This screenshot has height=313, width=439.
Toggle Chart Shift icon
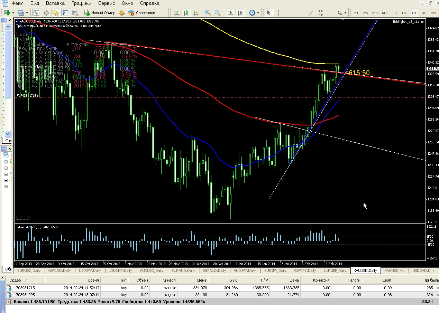pyautogui.click(x=240, y=13)
